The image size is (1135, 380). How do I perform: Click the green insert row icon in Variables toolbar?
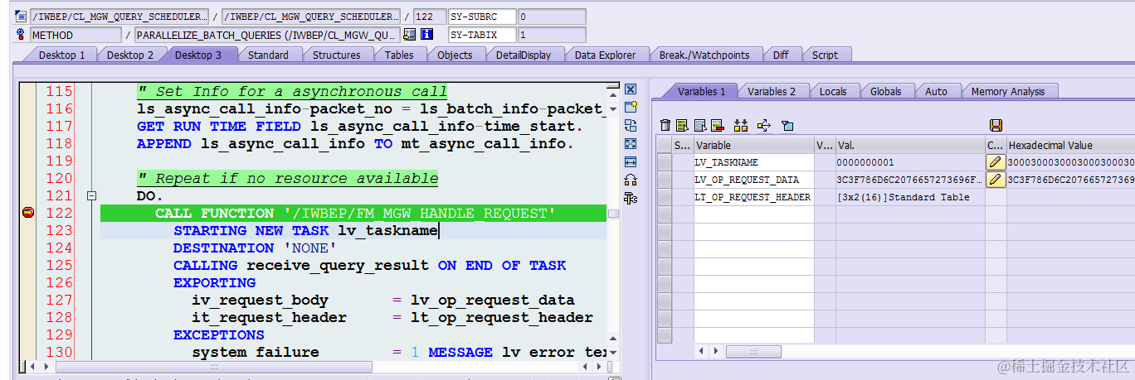(x=682, y=125)
